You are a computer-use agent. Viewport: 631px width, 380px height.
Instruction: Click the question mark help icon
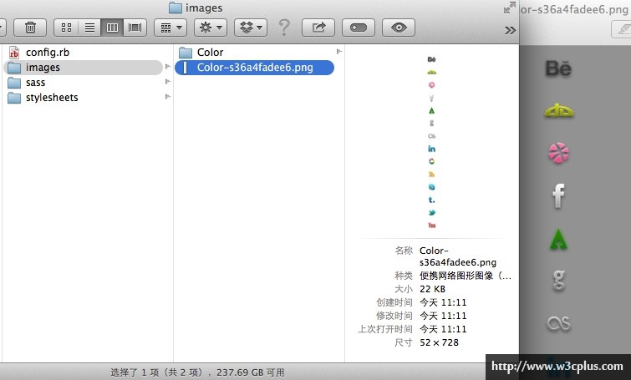[x=284, y=28]
